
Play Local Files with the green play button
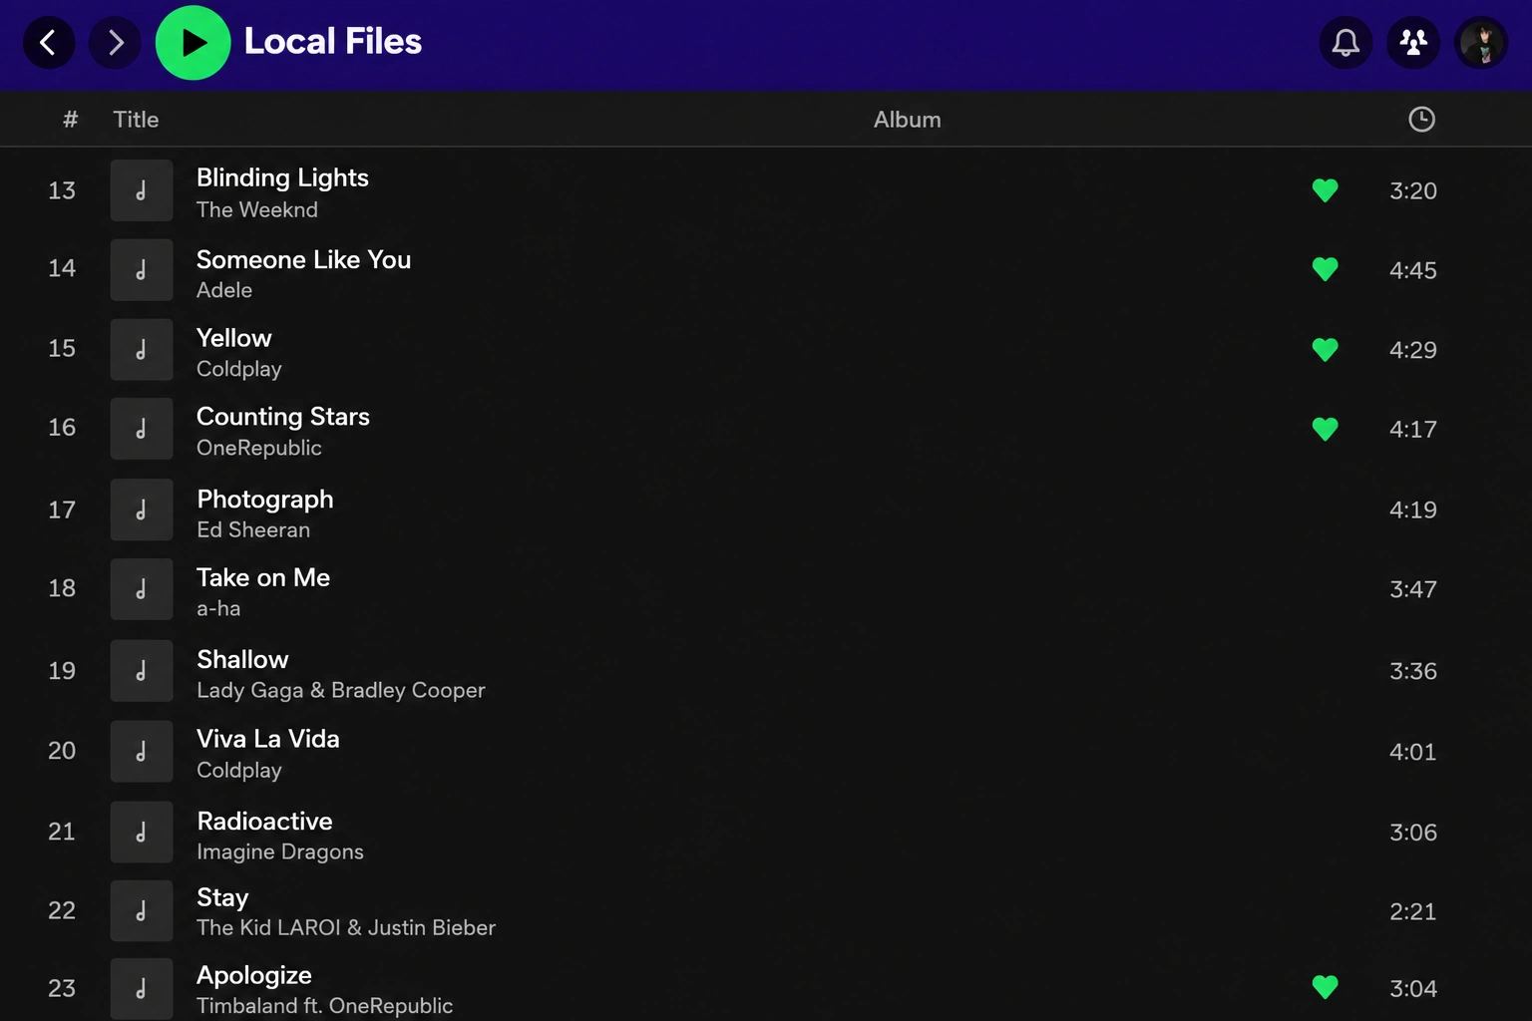coord(193,42)
